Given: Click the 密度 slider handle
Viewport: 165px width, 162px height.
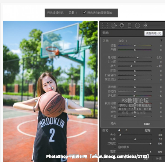Looking at the screenshot, I should click(x=150, y=152).
